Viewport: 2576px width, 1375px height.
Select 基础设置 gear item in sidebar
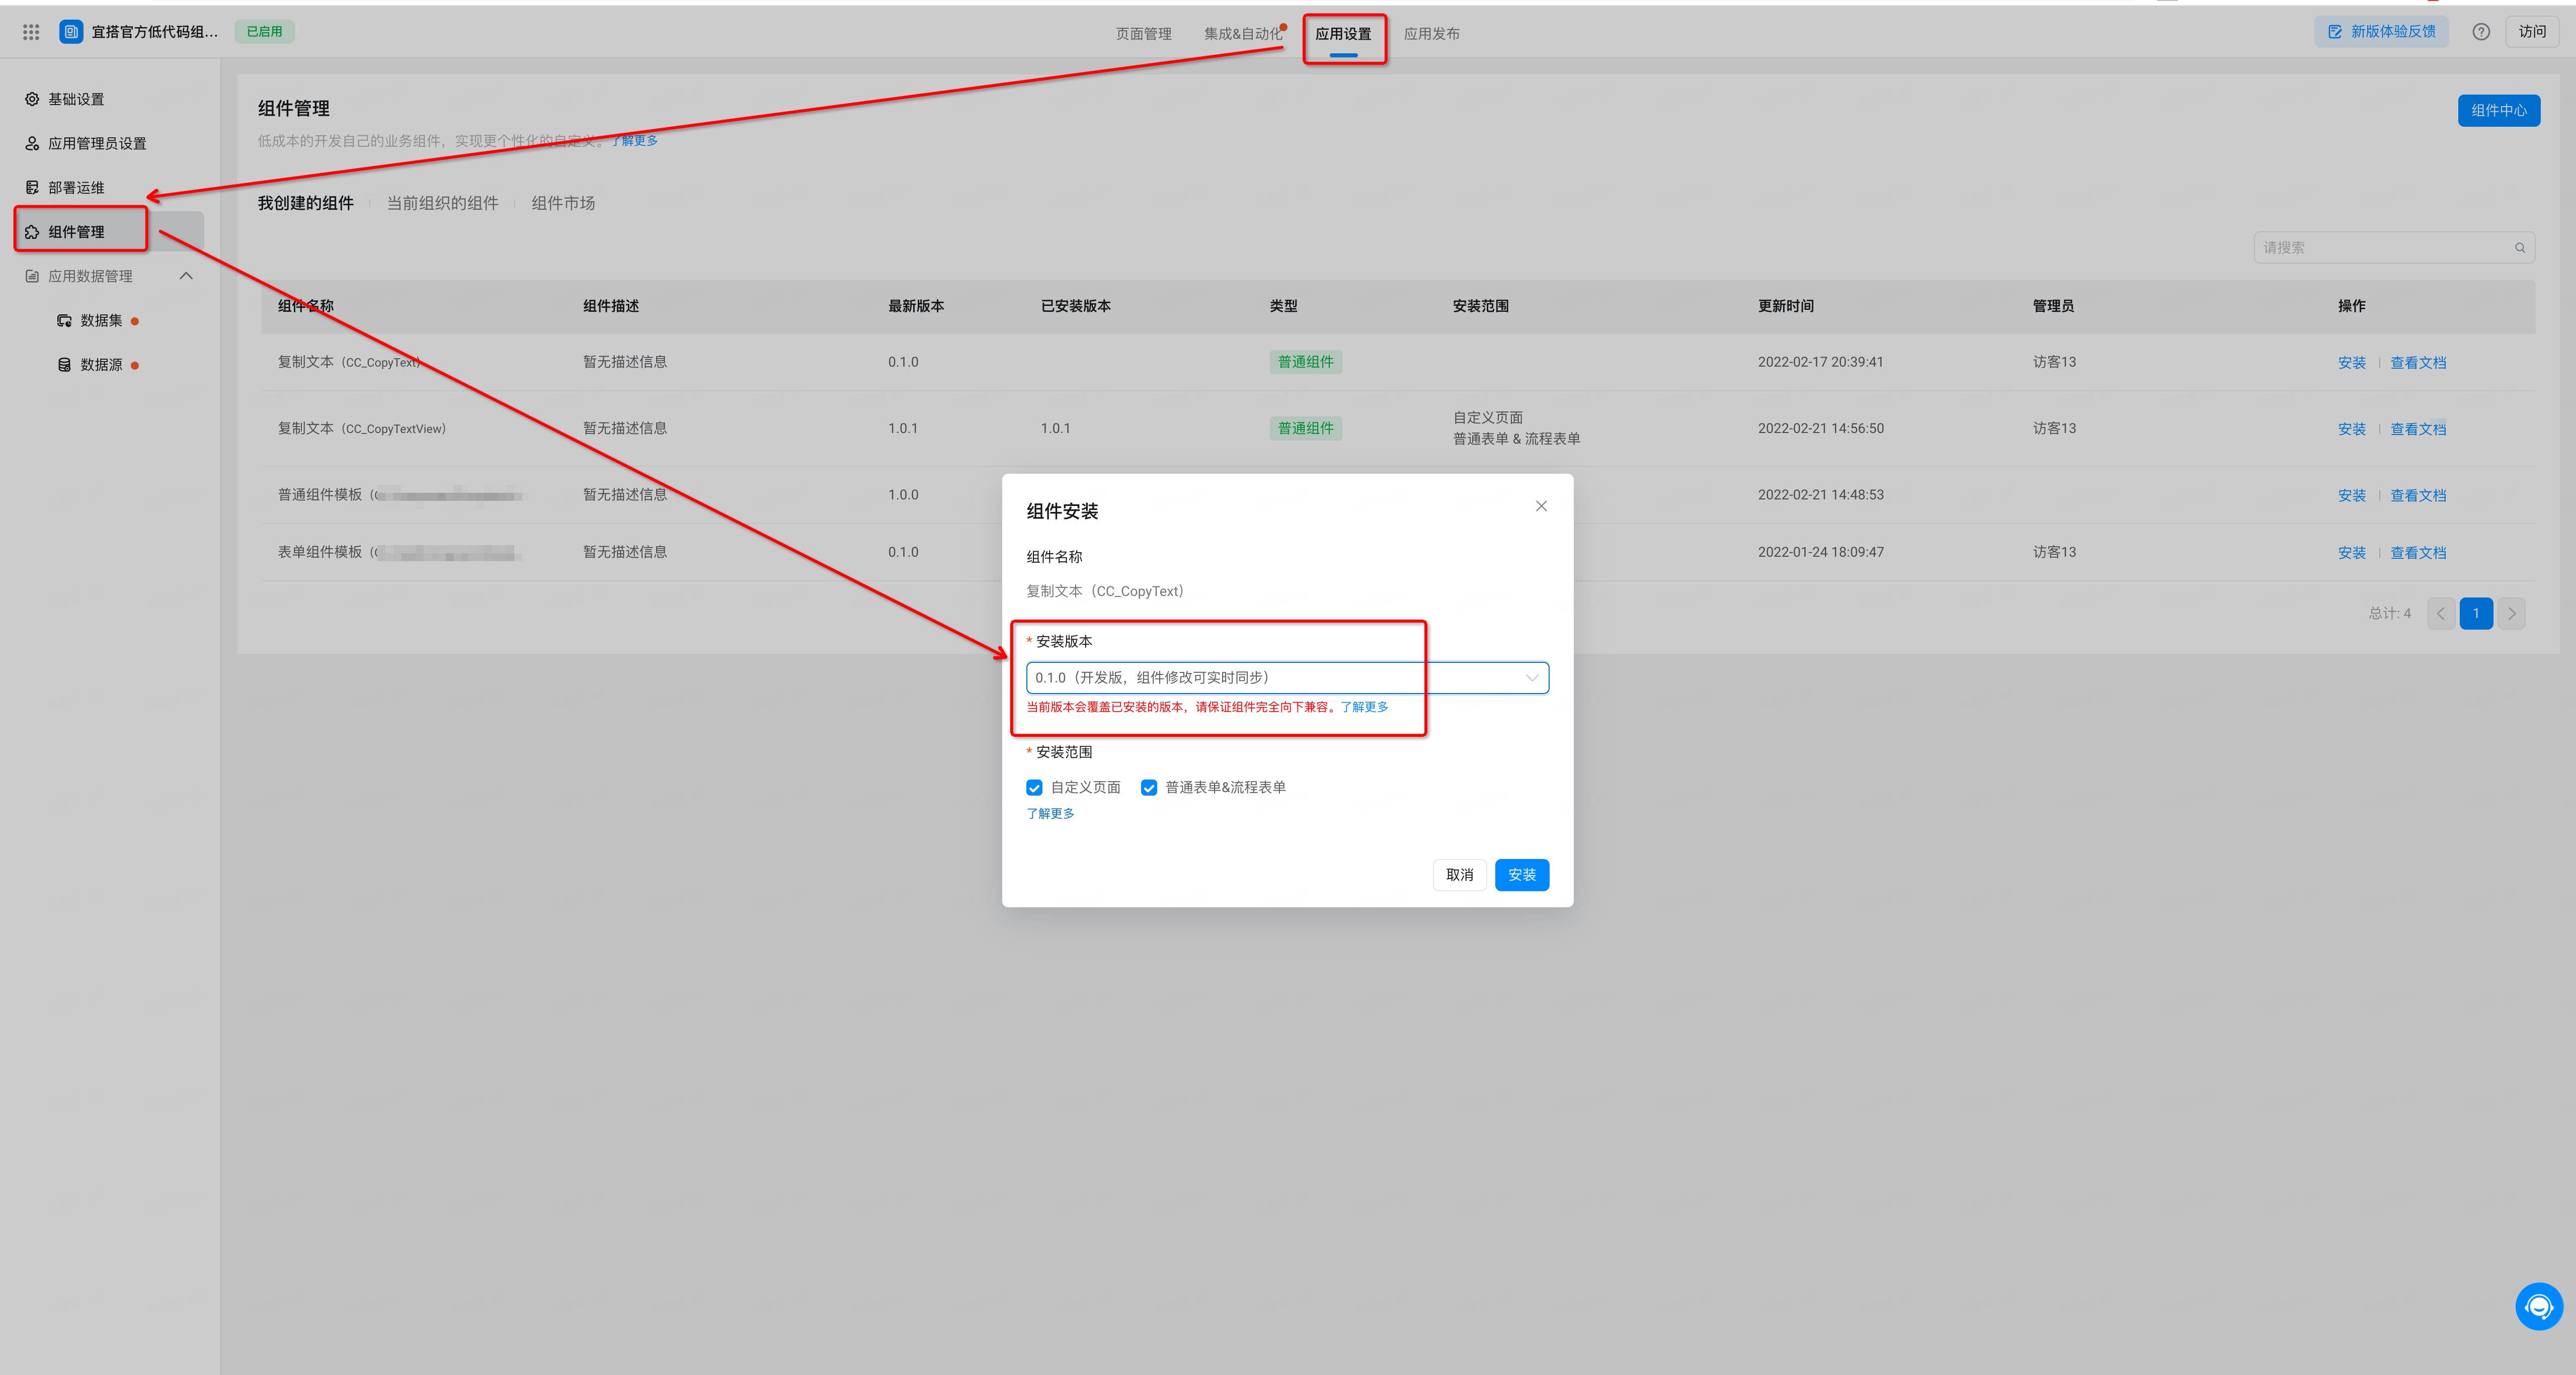coord(64,99)
